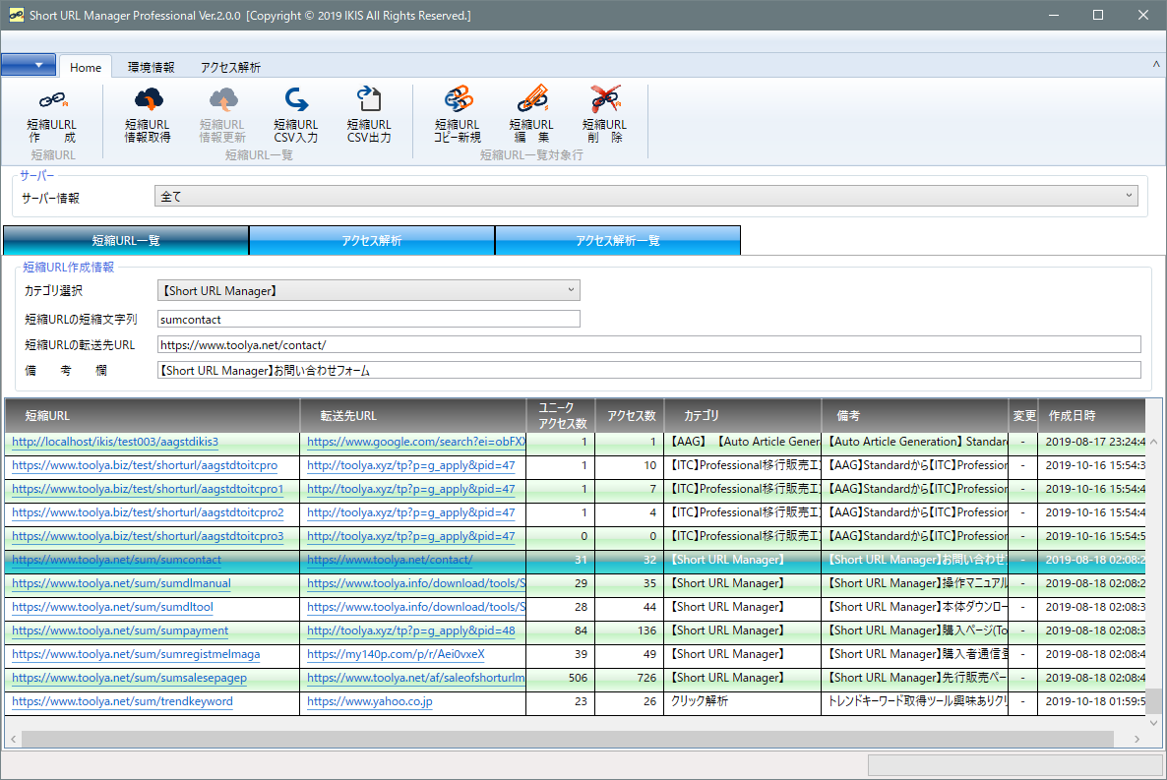Click the 短縮URL情報取得 cloud download icon
1167x780 pixels.
tap(149, 99)
